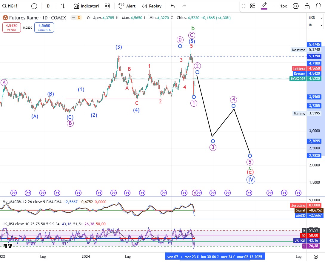The height and width of the screenshot is (262, 325).
Task: Click the TradingView logo at chart bottom
Action: 8,246
